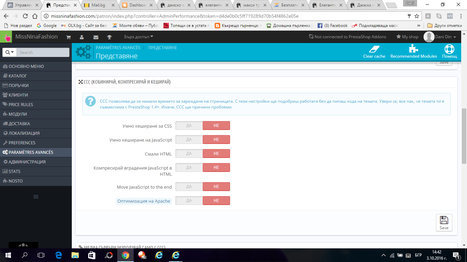Click the browser back arrow
467x262 pixels.
tap(6, 16)
